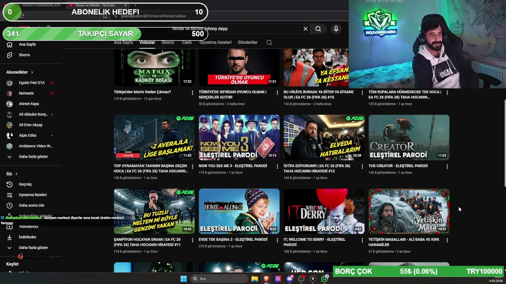Search within channel using magnifier icon
506x284 pixels.
pyautogui.click(x=269, y=43)
